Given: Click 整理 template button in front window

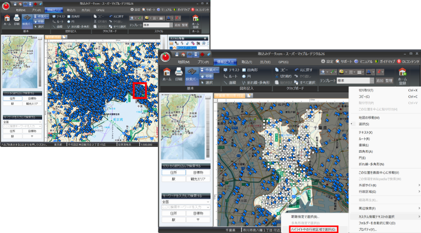Looking at the screenshot, I should point(389,81).
